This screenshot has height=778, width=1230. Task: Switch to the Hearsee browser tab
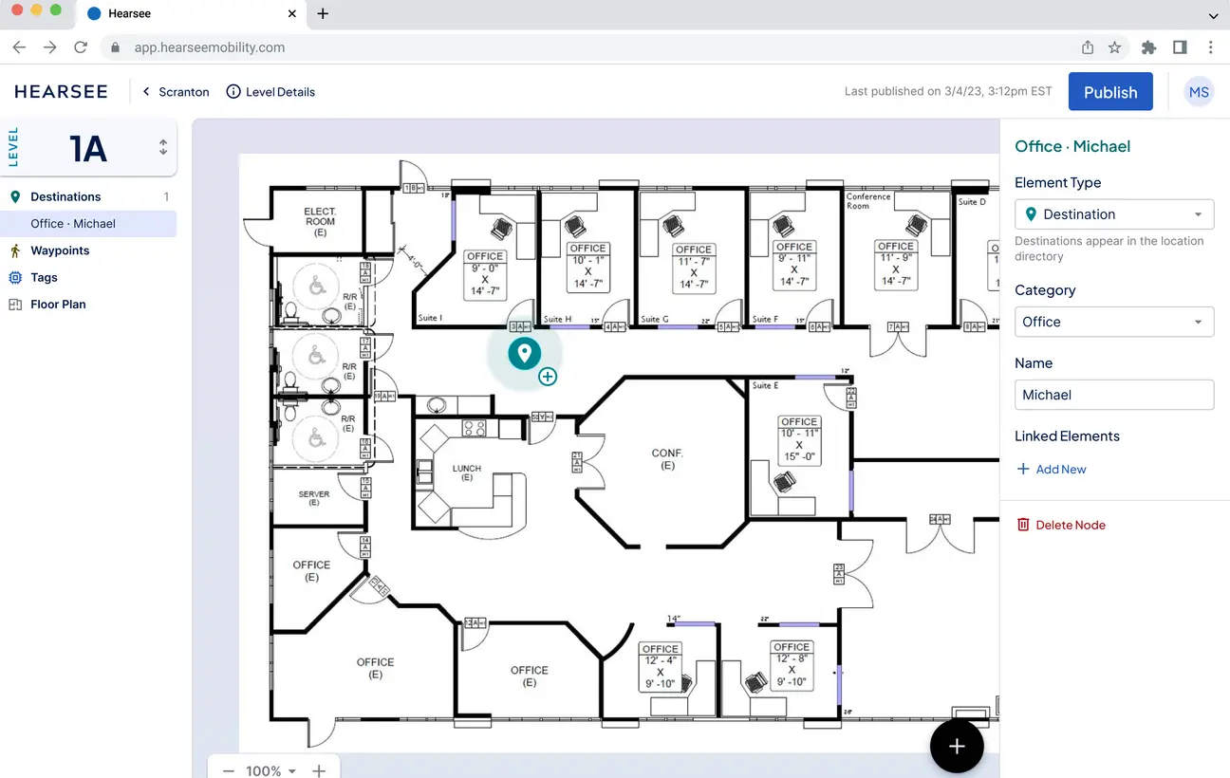point(128,13)
